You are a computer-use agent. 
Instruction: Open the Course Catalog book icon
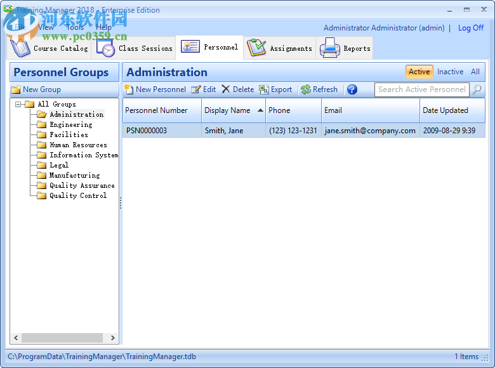coord(20,48)
